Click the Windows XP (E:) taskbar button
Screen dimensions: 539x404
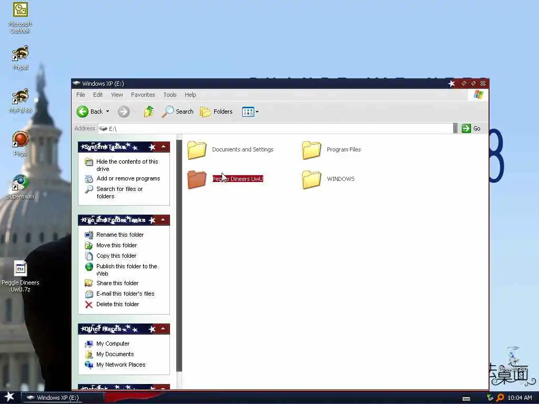tap(63, 398)
